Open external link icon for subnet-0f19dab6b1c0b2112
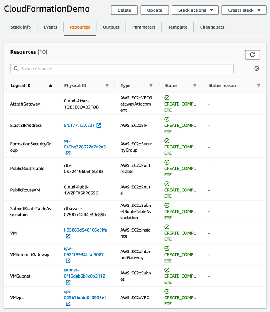The image size is (270, 312). 68,282
